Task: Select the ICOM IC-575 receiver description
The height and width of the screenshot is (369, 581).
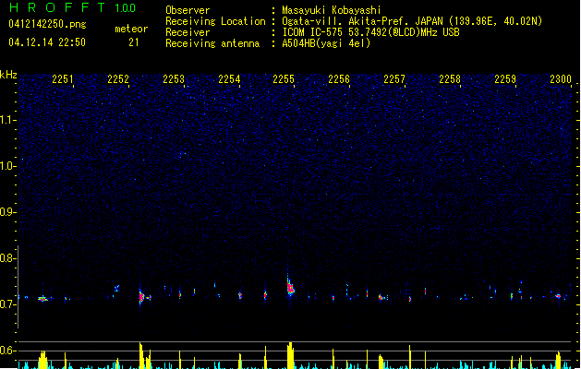Action: 371,32
